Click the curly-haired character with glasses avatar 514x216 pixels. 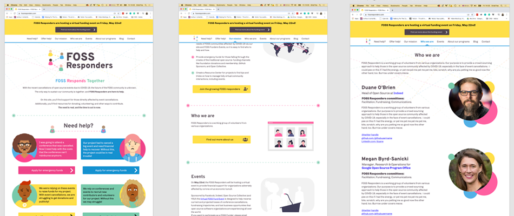pos(24,148)
